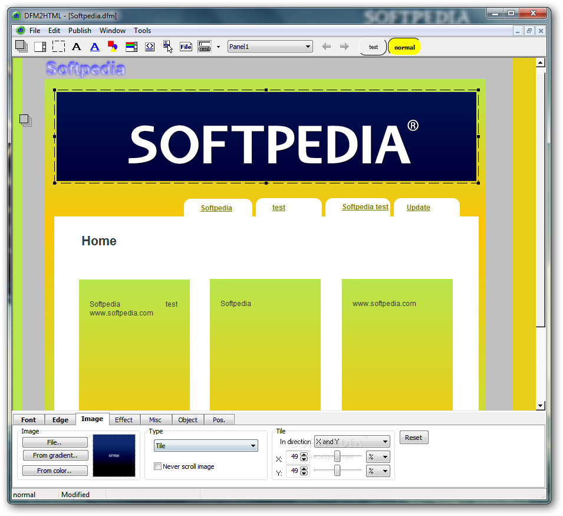Click the X value input field

[x=293, y=456]
